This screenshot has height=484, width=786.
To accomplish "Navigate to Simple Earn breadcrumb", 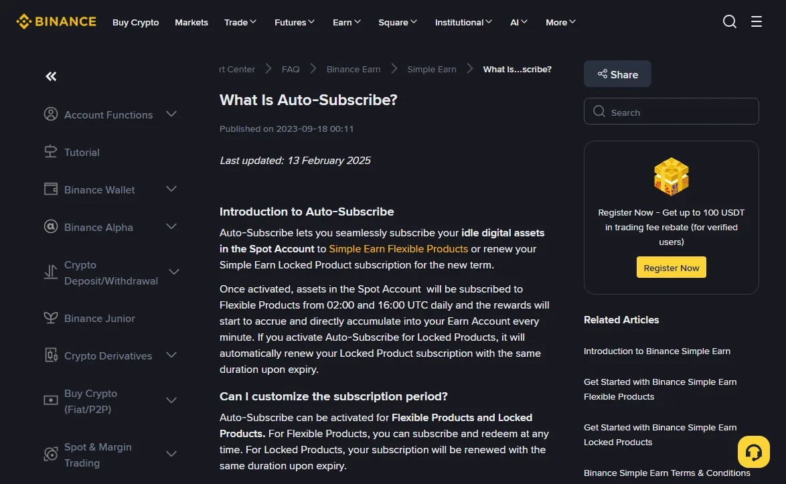I will [432, 69].
